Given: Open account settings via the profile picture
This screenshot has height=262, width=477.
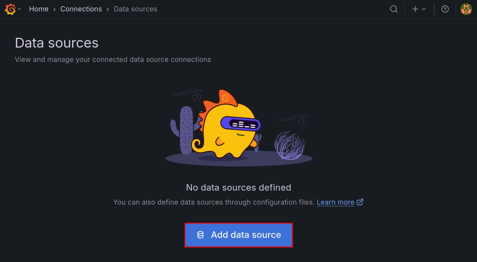Looking at the screenshot, I should point(467,9).
